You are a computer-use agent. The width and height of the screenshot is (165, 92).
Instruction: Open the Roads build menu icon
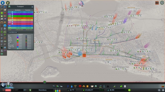[54, 86]
